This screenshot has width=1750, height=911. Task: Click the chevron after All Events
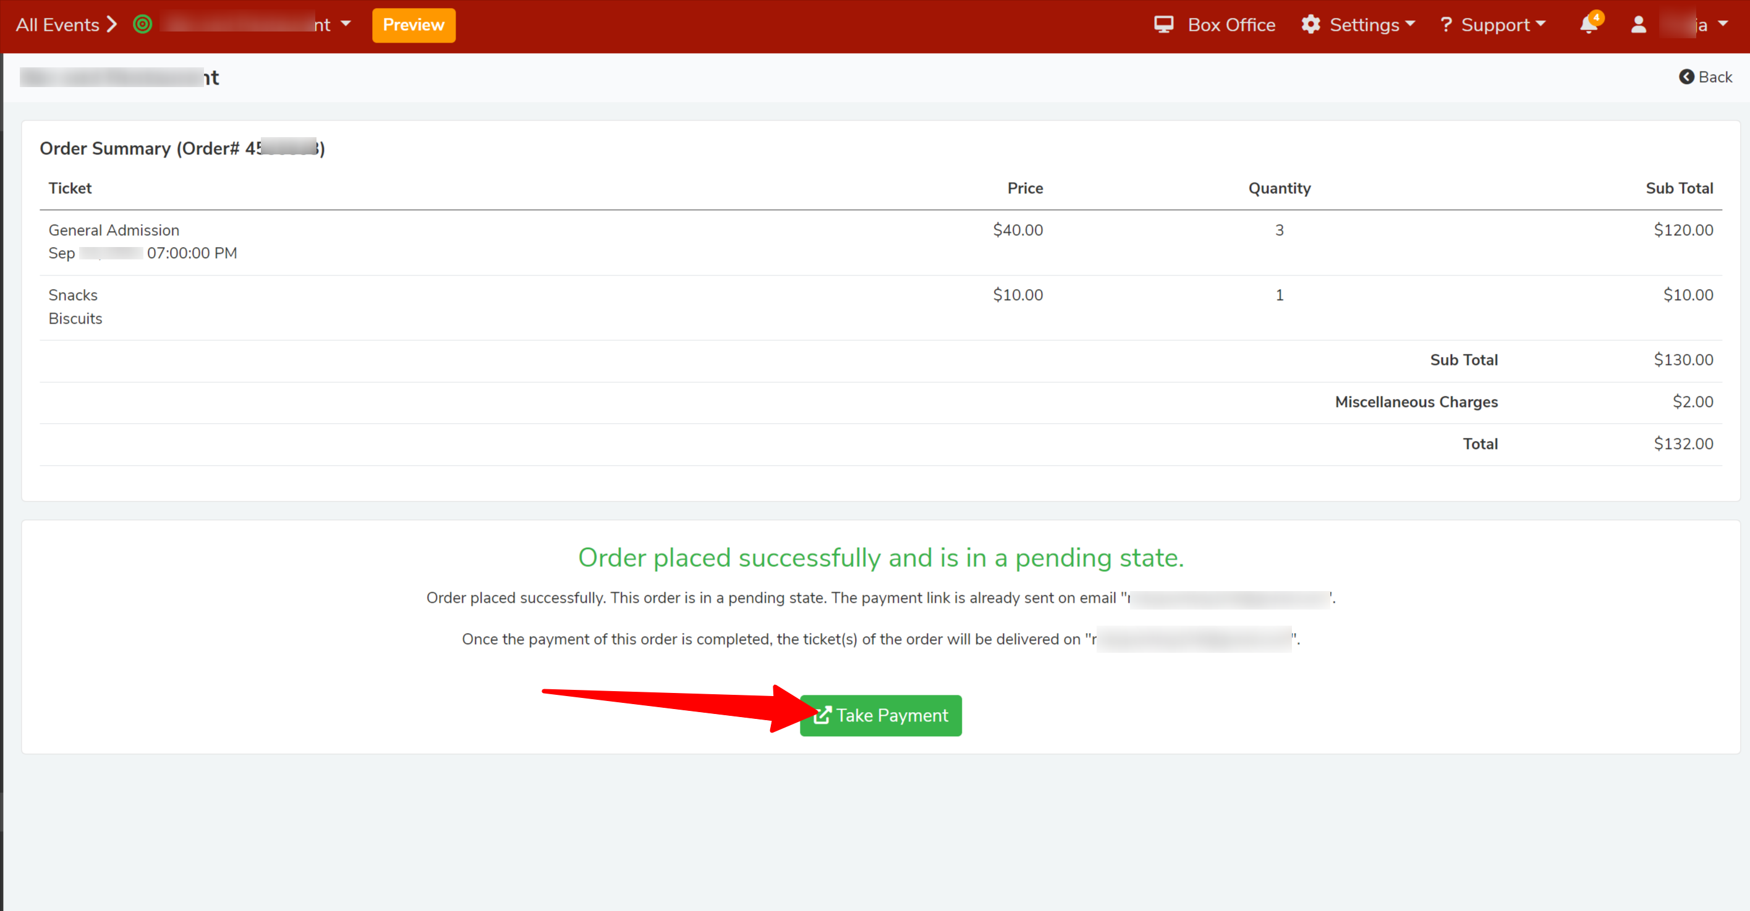pos(111,25)
